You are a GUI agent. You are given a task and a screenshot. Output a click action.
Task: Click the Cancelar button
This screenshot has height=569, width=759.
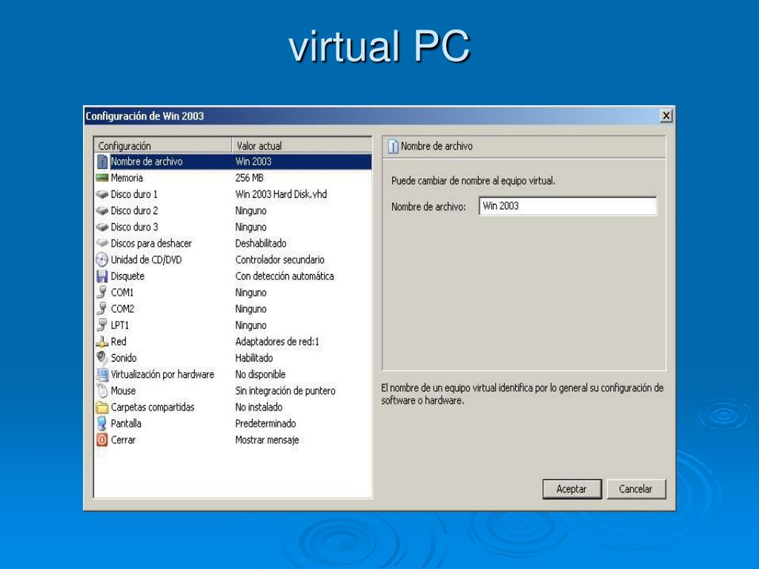[x=636, y=489]
